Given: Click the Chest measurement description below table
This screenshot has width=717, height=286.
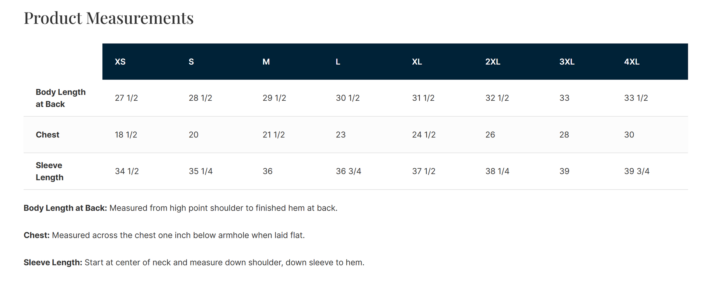Looking at the screenshot, I should [x=164, y=235].
